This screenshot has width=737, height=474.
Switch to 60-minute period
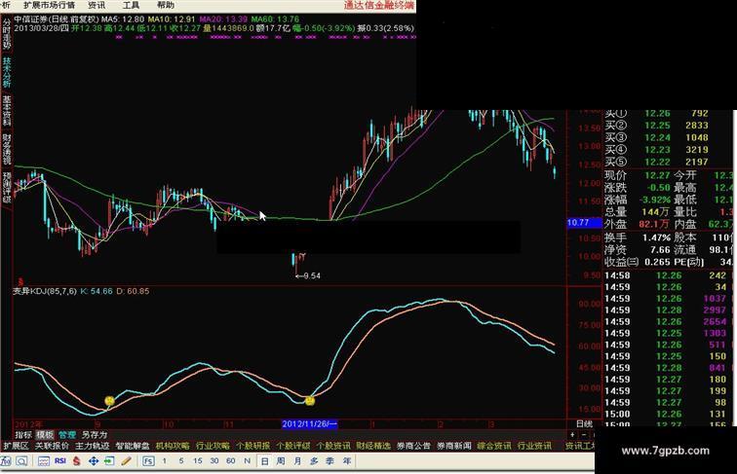(x=230, y=460)
